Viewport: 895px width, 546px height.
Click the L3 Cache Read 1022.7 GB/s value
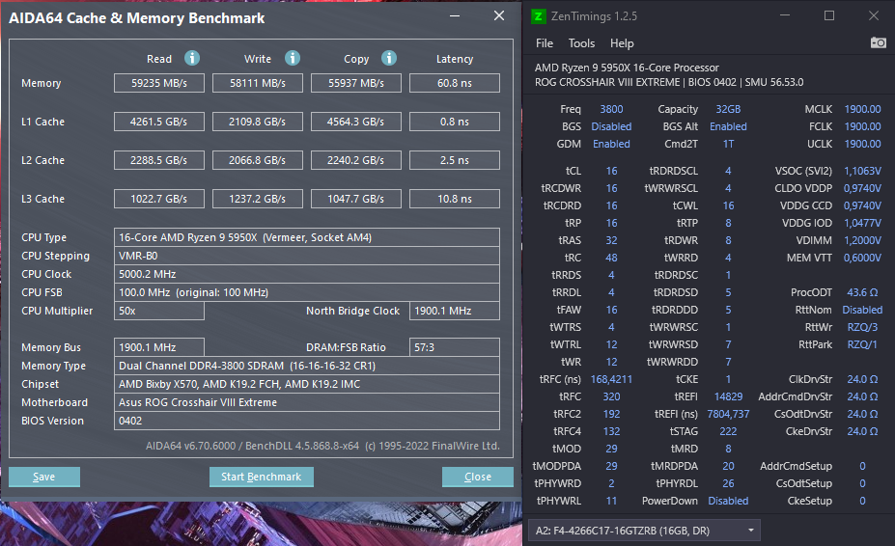(159, 199)
